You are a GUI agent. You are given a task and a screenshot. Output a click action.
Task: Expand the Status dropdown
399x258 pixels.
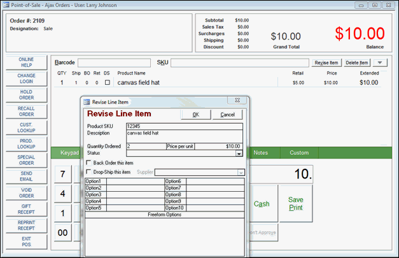[x=239, y=154]
